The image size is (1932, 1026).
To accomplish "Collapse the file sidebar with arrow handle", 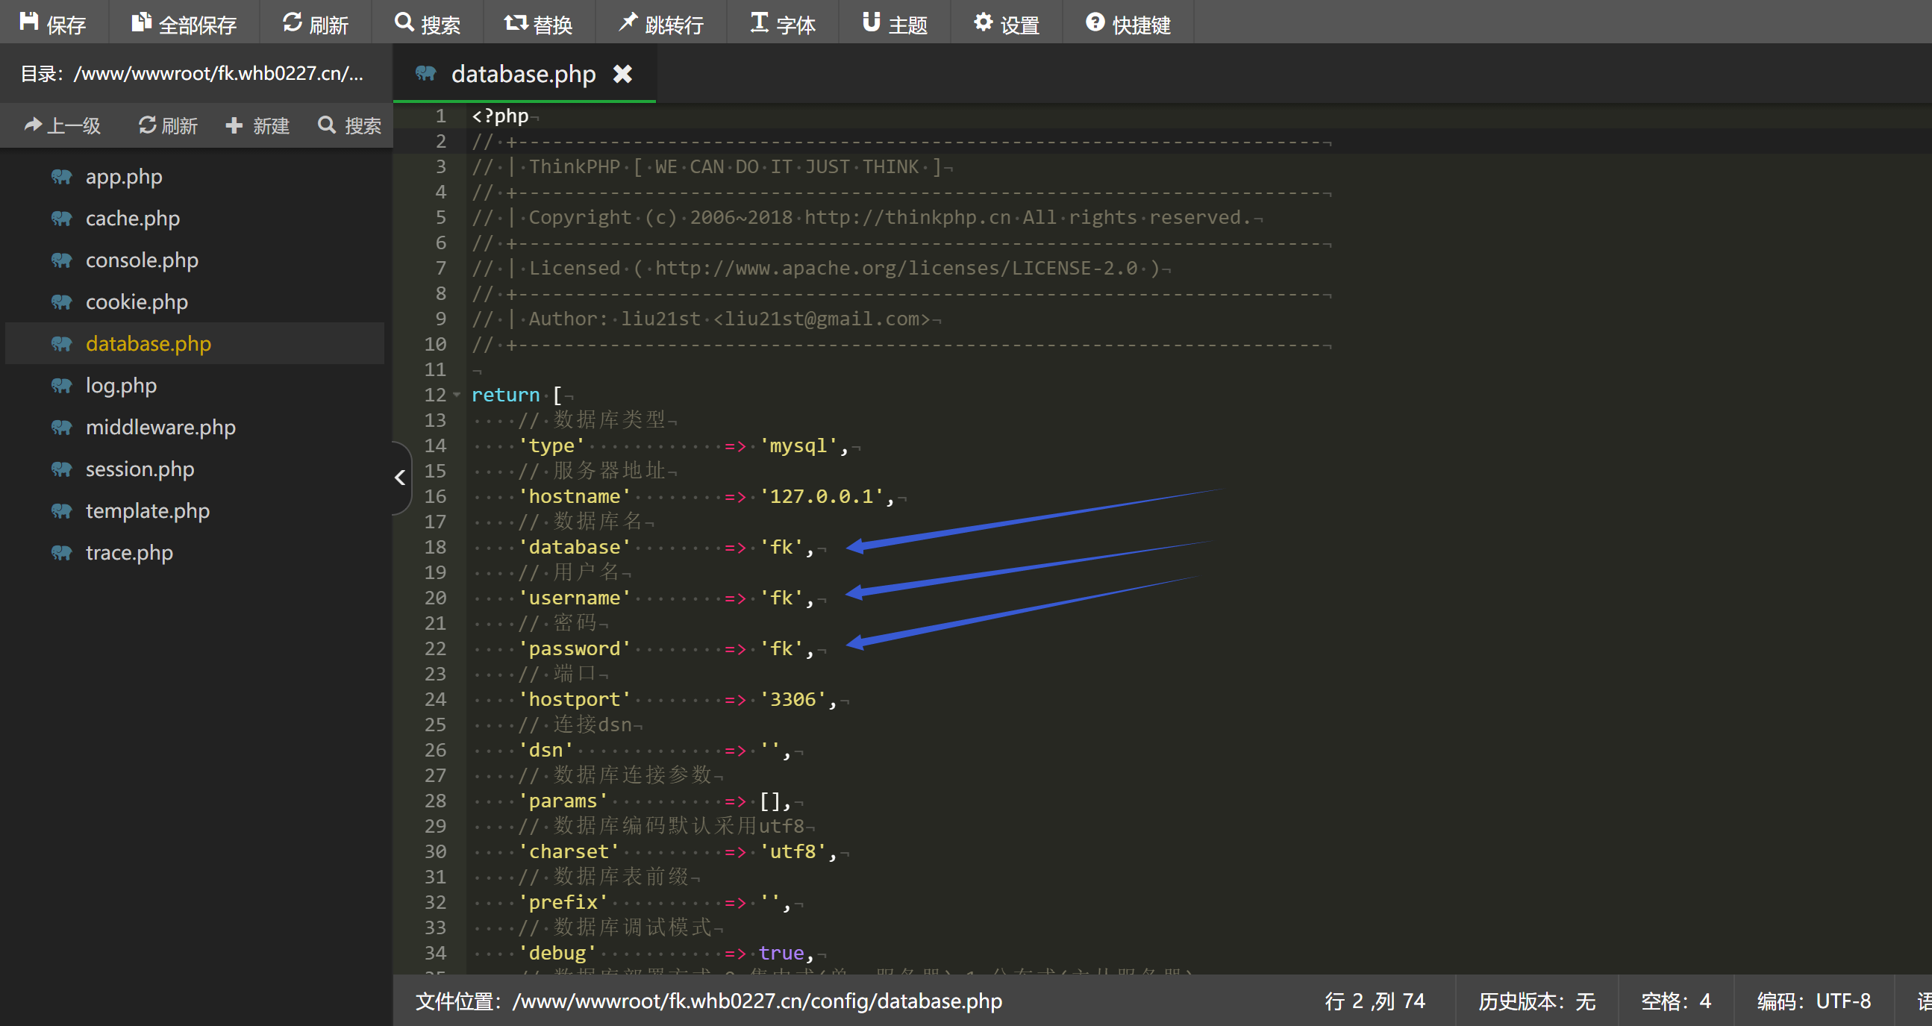I will pos(401,478).
